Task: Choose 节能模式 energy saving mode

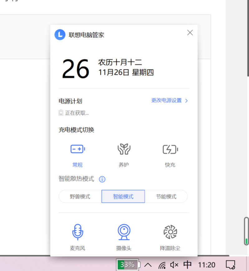Action: (x=166, y=197)
